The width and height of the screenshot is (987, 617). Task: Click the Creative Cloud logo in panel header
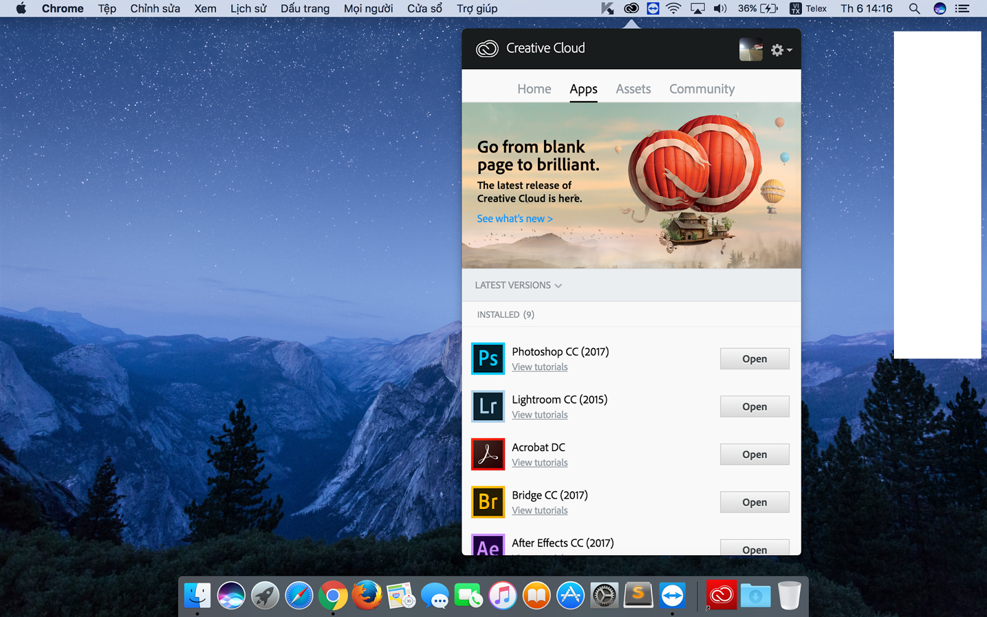[487, 48]
